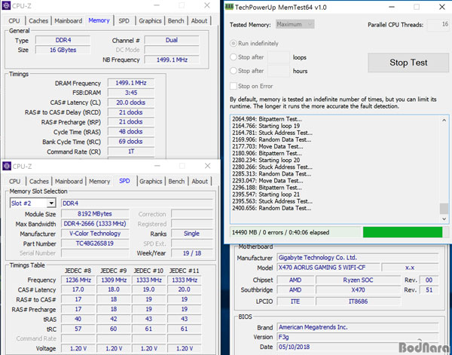Click the Stop Test button
Screen dimensions: 452x355
click(408, 63)
